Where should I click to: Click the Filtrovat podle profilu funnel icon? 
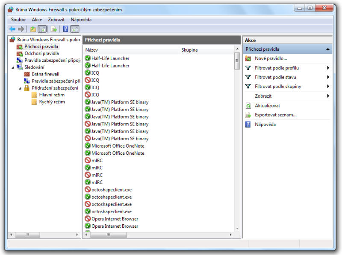(x=248, y=68)
